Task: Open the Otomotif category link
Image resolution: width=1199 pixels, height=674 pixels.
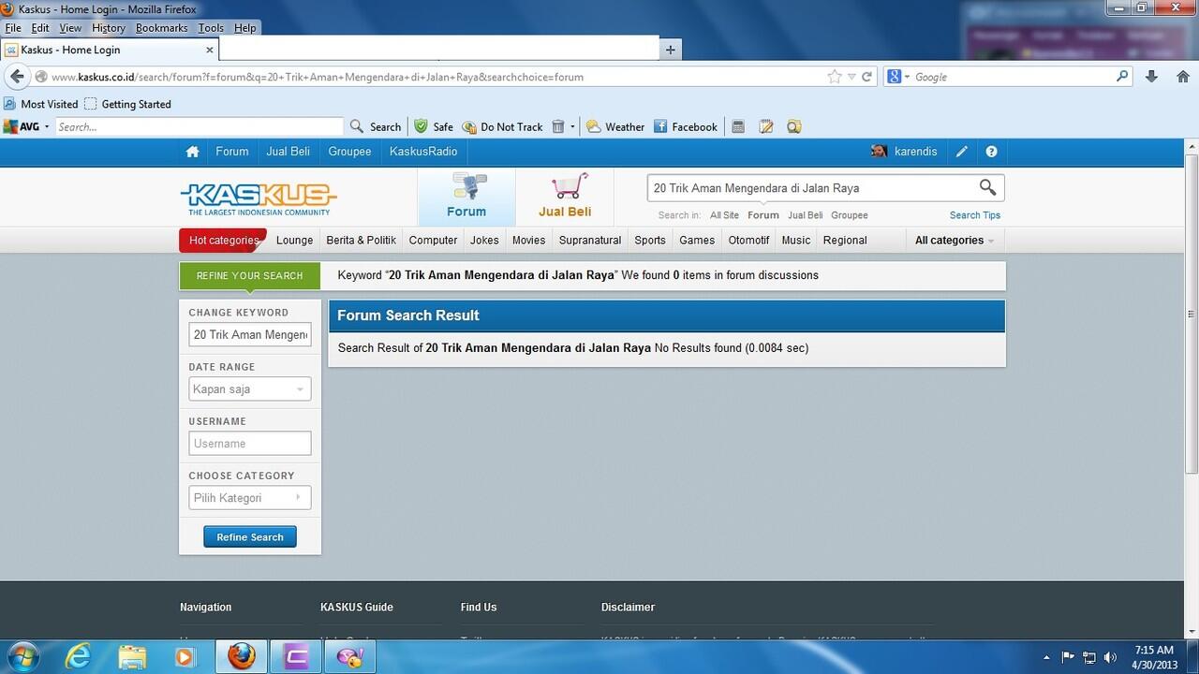Action: coord(748,241)
